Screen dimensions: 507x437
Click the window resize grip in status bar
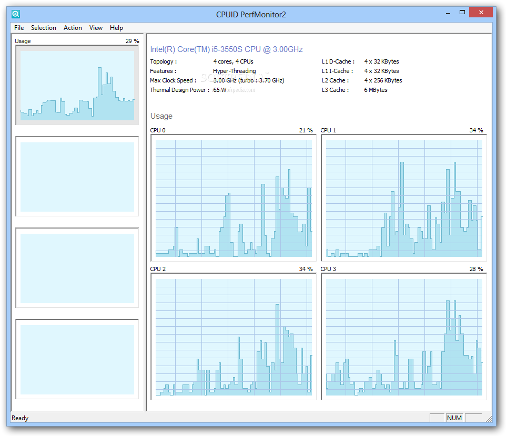[489, 419]
